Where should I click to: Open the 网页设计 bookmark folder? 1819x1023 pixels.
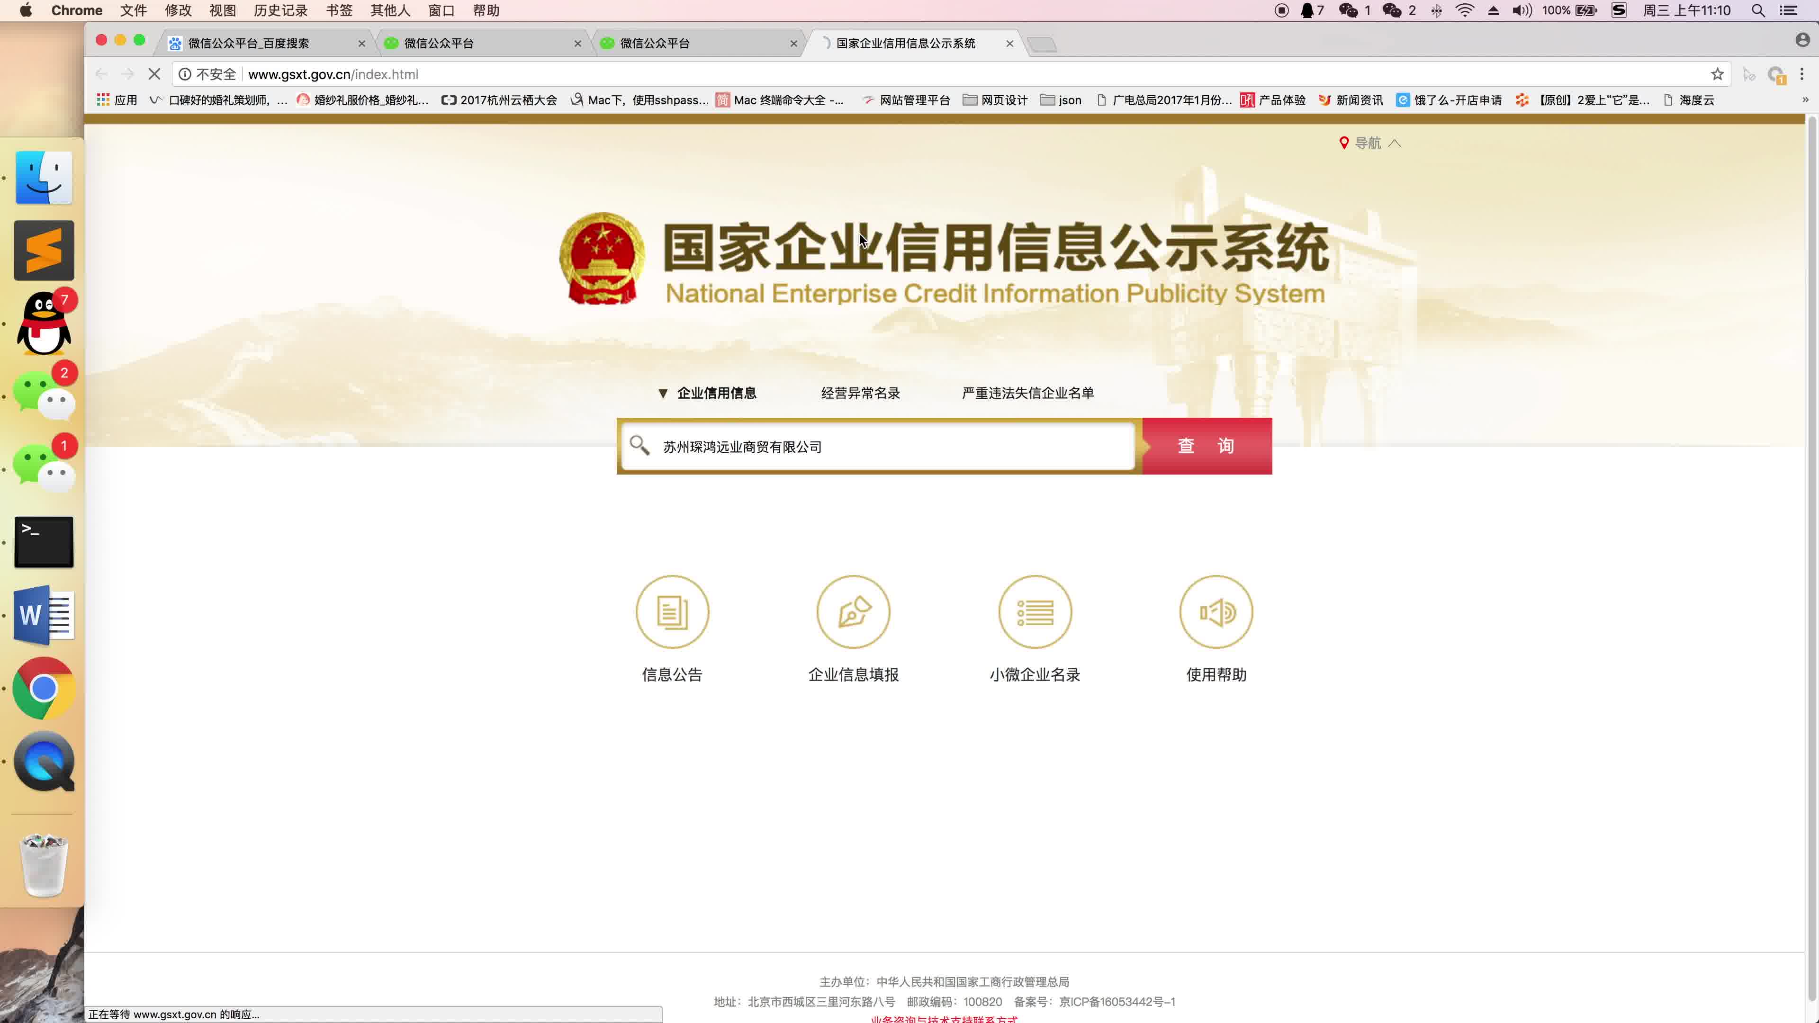point(995,99)
